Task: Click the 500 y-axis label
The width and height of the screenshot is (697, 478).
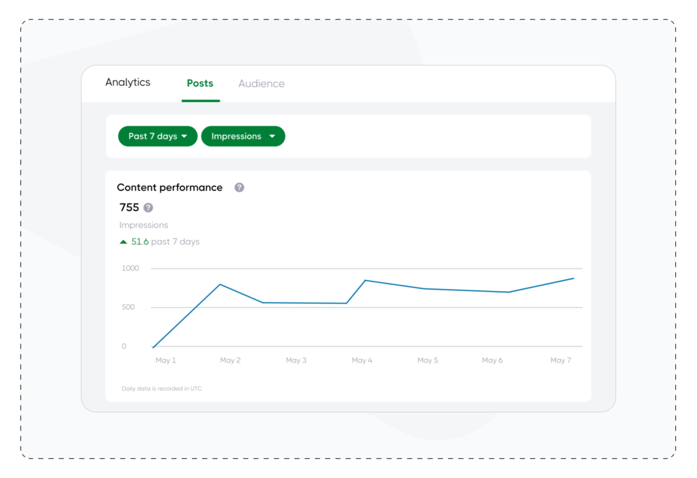Action: point(128,307)
